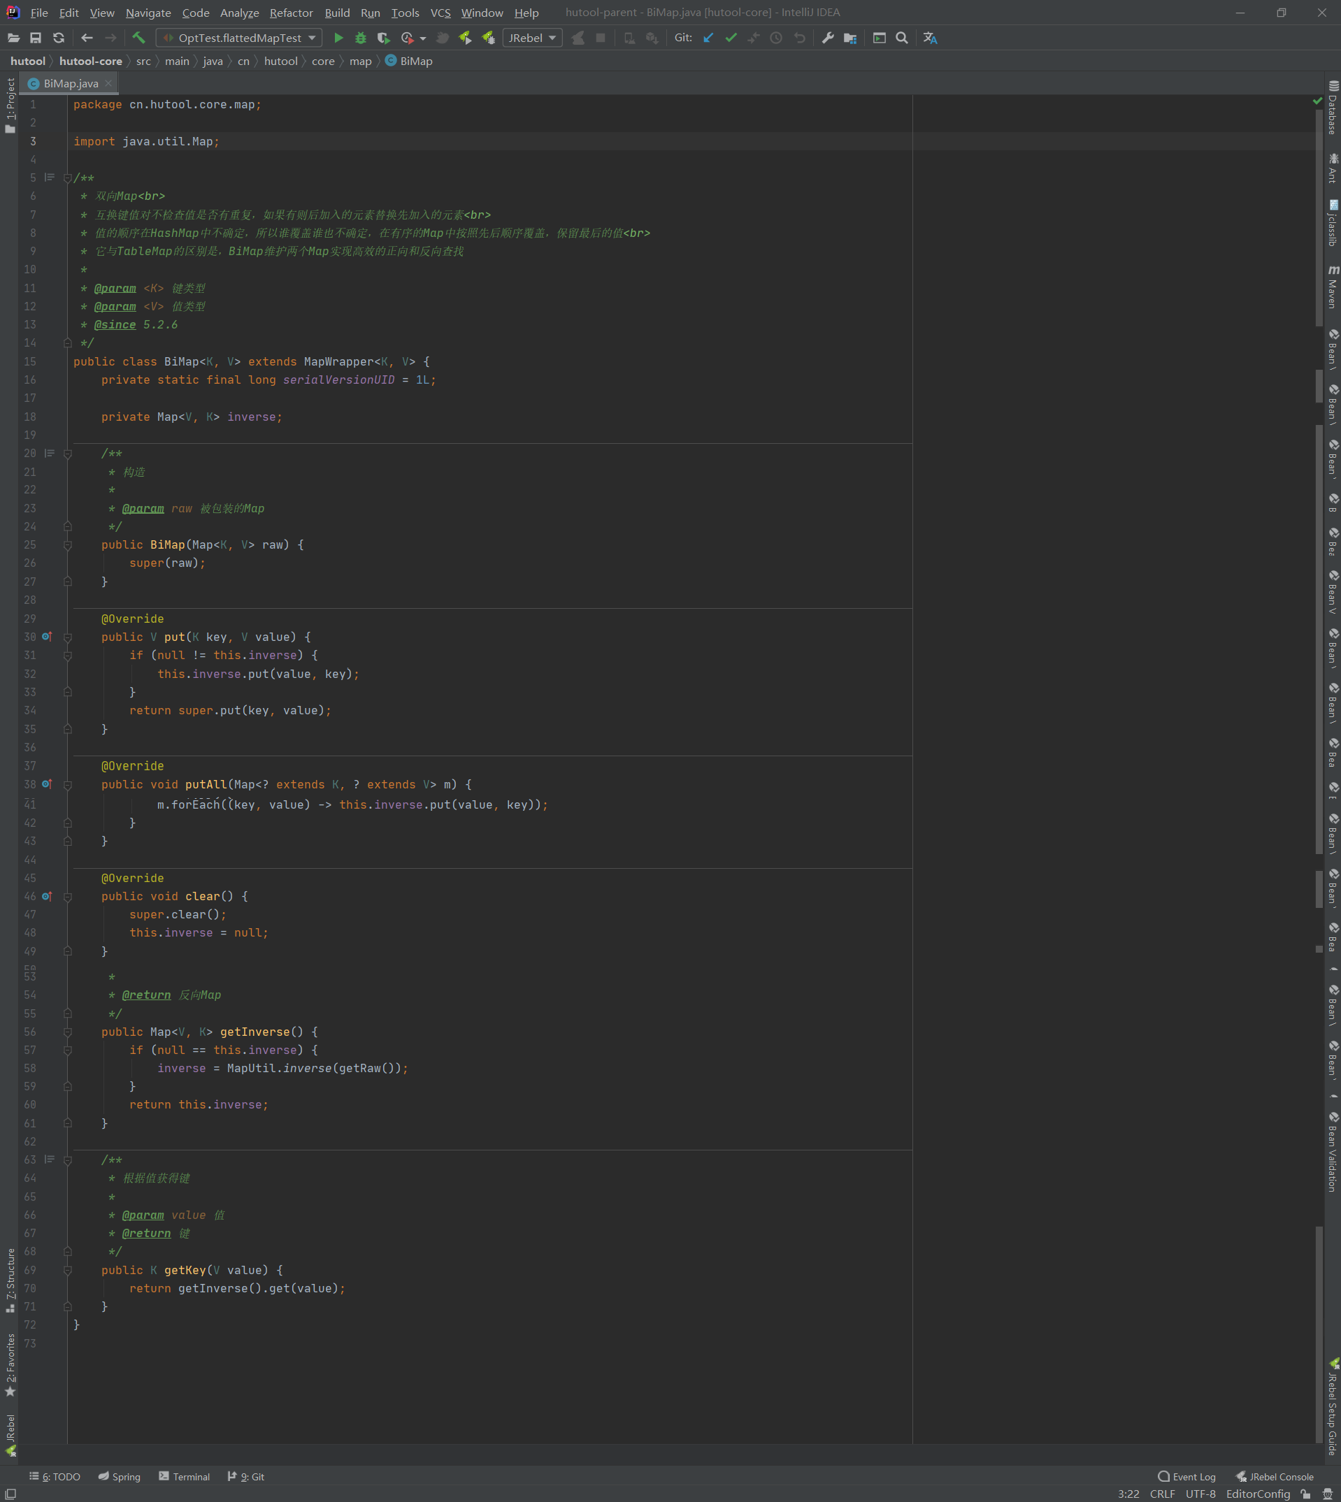Build project with the hammer icon
This screenshot has height=1502, width=1341.
pyautogui.click(x=138, y=38)
